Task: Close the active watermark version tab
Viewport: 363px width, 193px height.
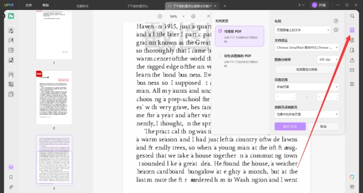Action: (x=215, y=6)
